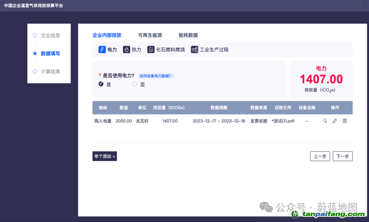The height and width of the screenshot is (222, 369).
Task: Switch to the 能耗数据 tab
Action: (x=188, y=36)
